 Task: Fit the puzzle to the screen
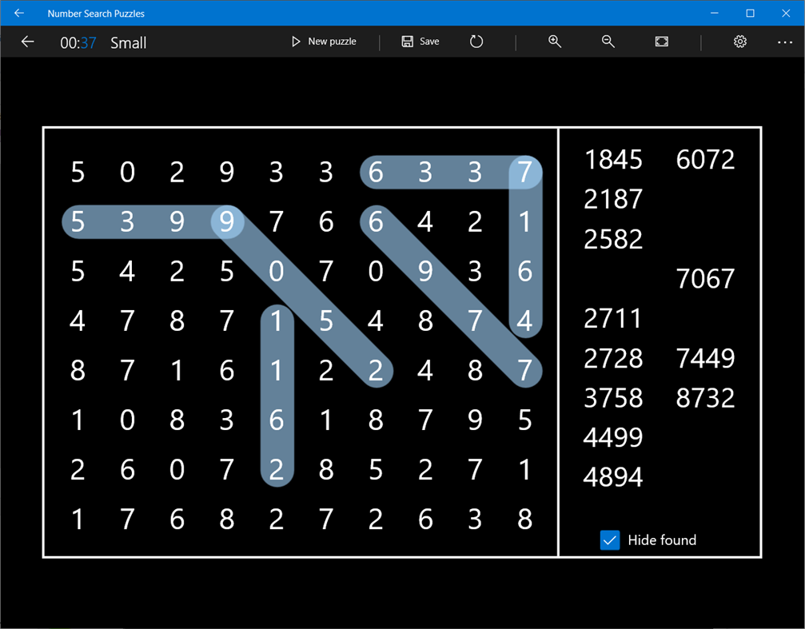point(661,42)
